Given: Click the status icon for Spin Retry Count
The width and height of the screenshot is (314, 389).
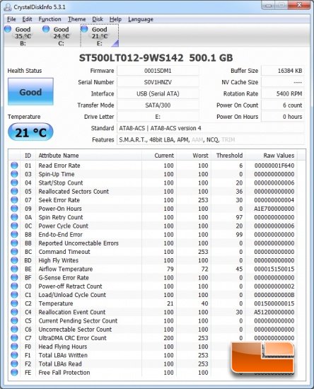Looking at the screenshot, I should tap(14, 217).
